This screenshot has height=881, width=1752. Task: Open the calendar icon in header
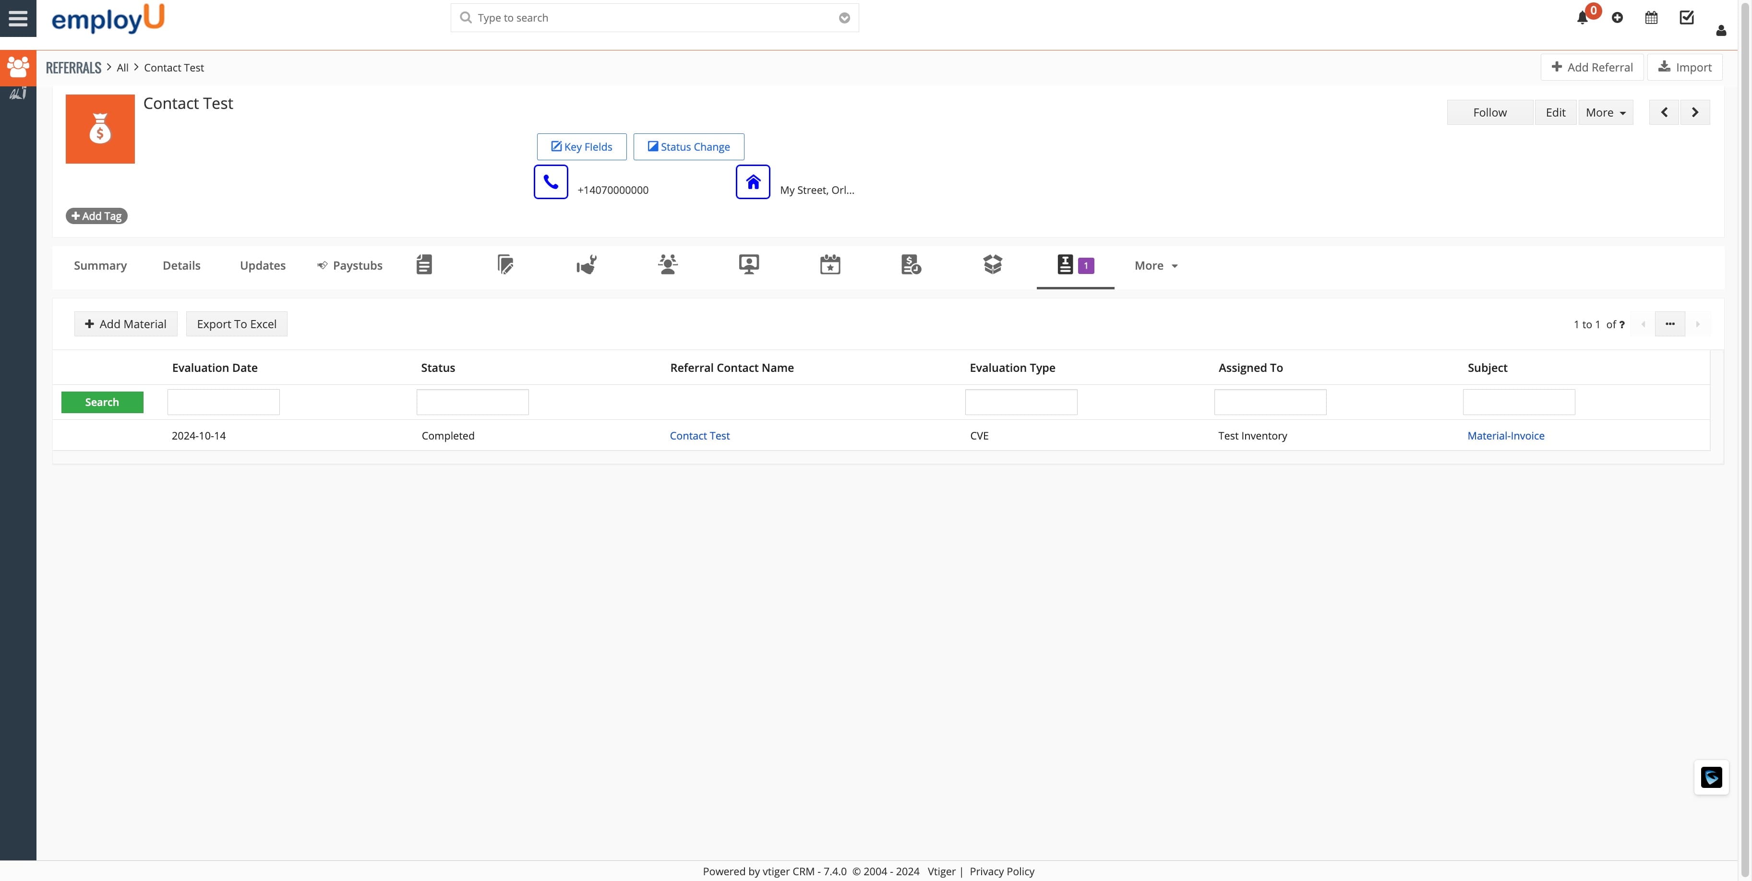1651,18
